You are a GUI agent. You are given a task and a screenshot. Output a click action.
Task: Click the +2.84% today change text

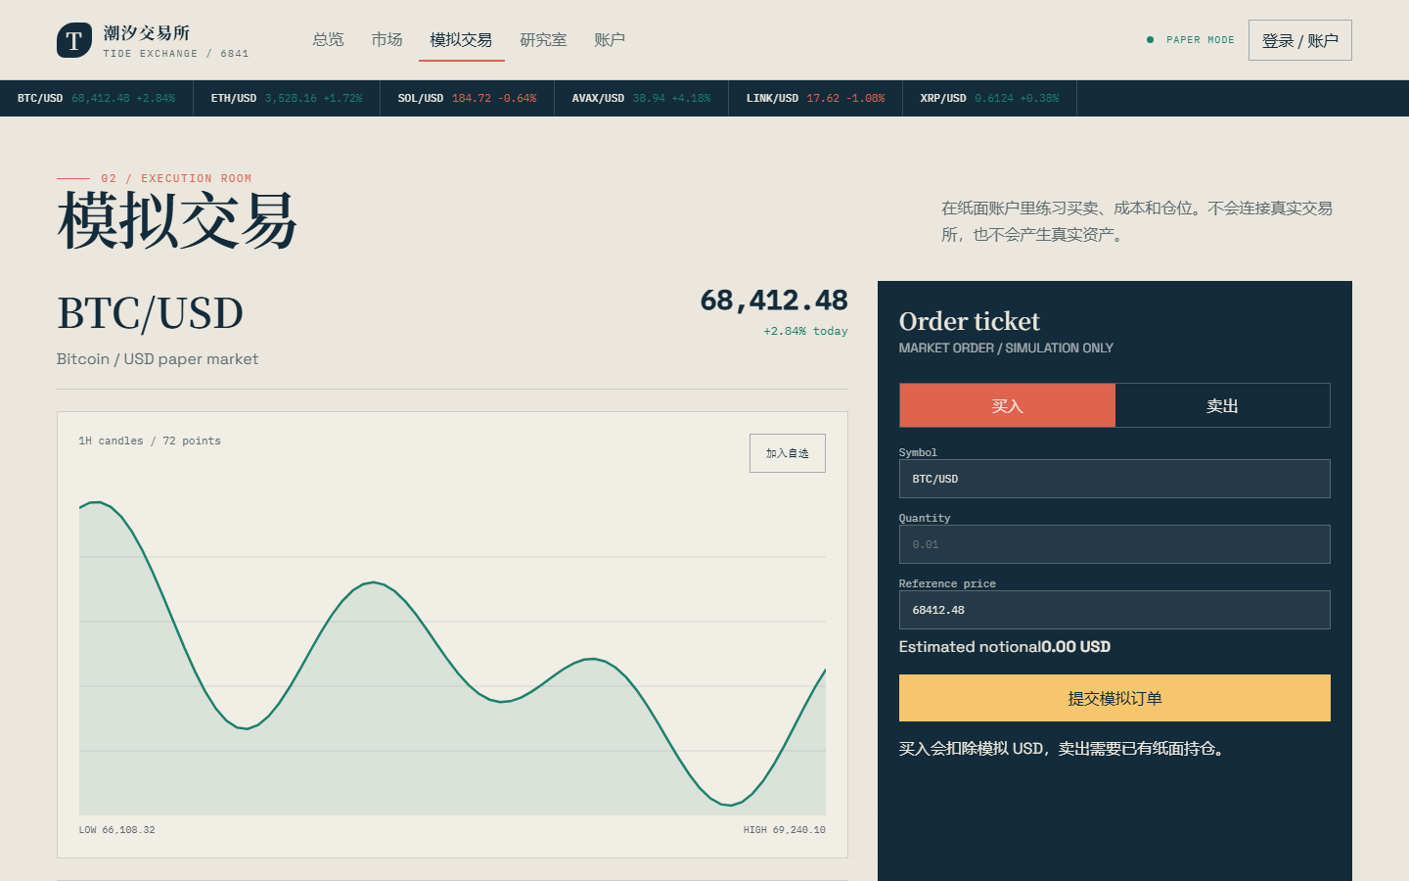pyautogui.click(x=805, y=331)
